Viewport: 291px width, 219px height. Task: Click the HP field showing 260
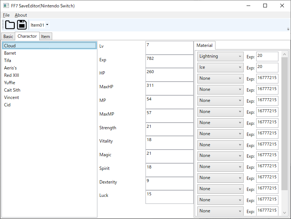tap(170, 75)
